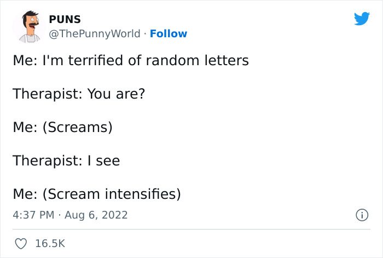383x258 pixels.
Task: Click the Aug 6, 2022 date
Action: point(96,215)
